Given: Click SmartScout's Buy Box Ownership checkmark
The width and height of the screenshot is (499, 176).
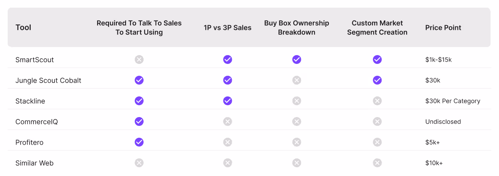Looking at the screenshot, I should [297, 59].
